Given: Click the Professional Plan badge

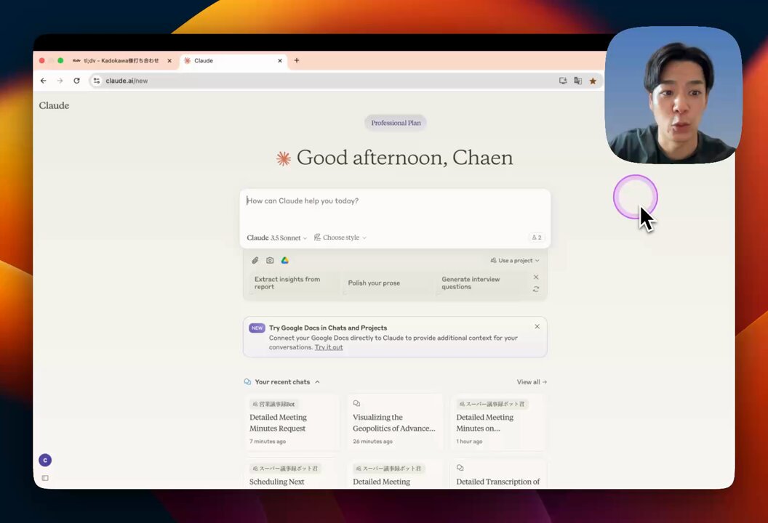Looking at the screenshot, I should coord(396,123).
